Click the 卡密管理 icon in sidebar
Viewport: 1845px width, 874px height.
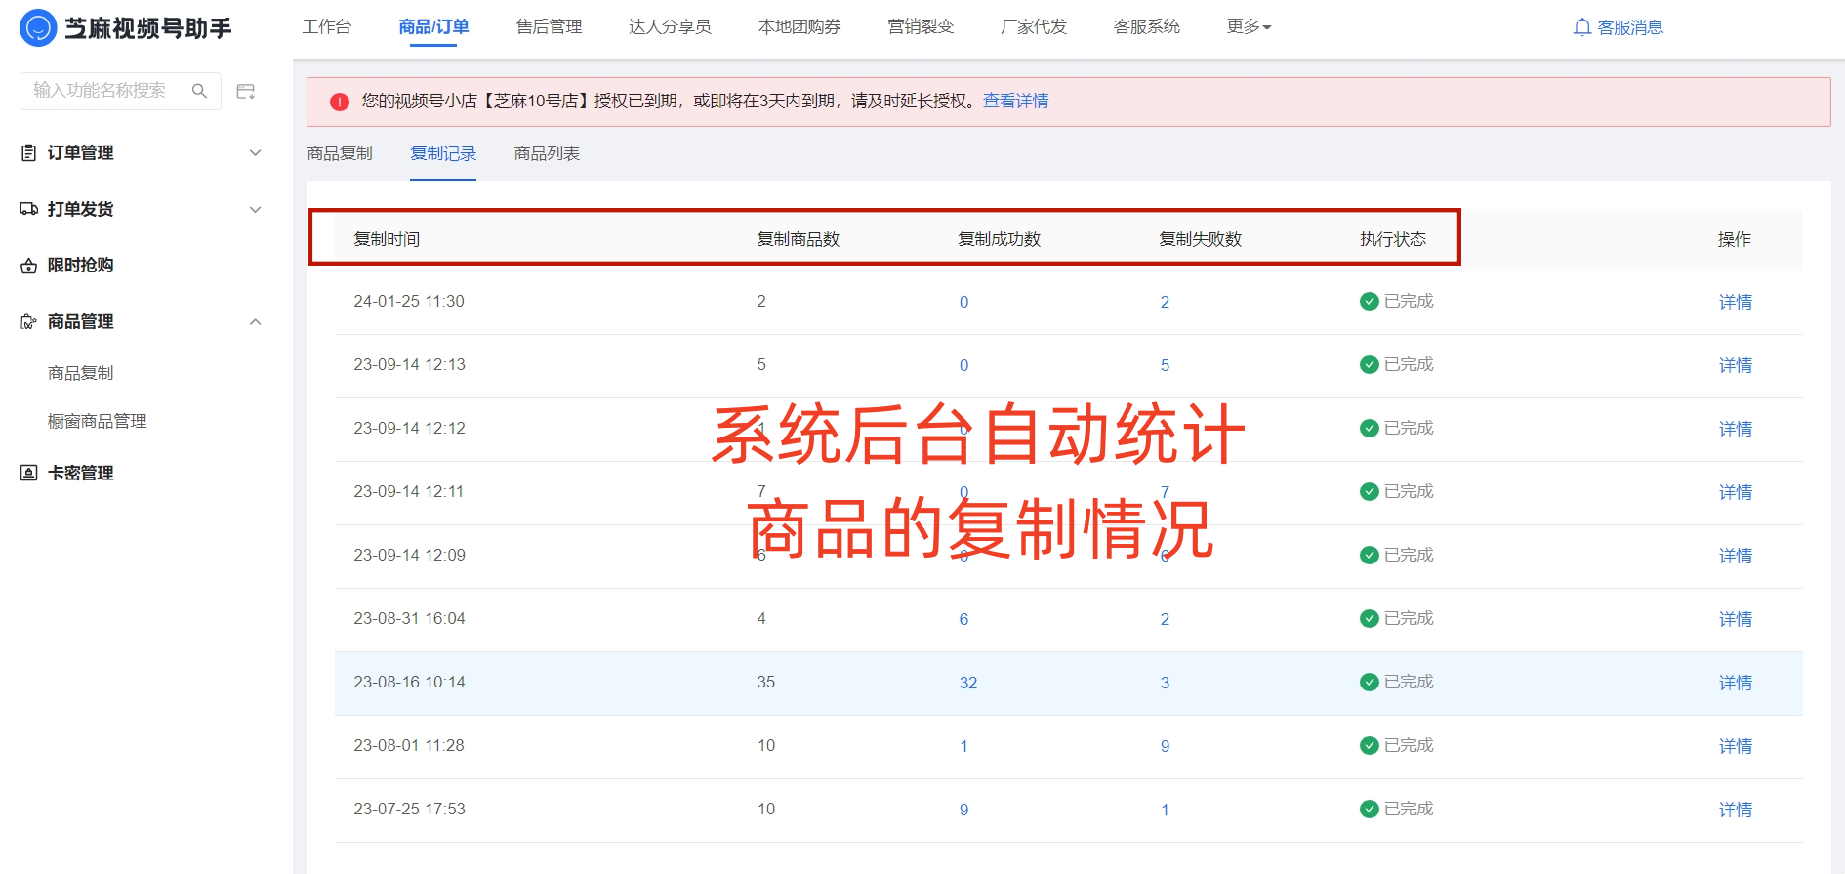(29, 474)
